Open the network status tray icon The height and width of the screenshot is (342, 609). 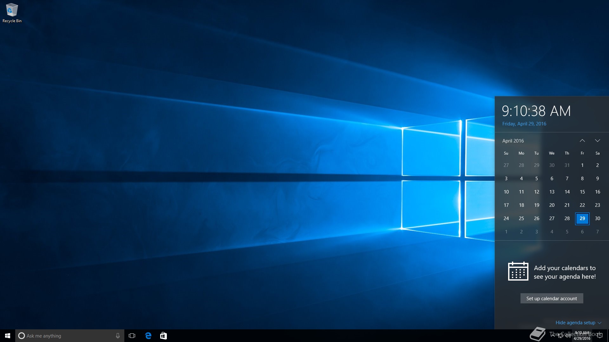[560, 336]
